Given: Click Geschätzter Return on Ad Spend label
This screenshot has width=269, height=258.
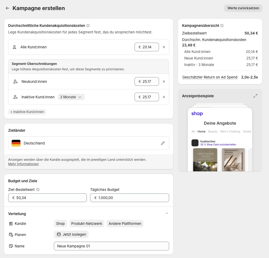Looking at the screenshot, I should (210, 77).
